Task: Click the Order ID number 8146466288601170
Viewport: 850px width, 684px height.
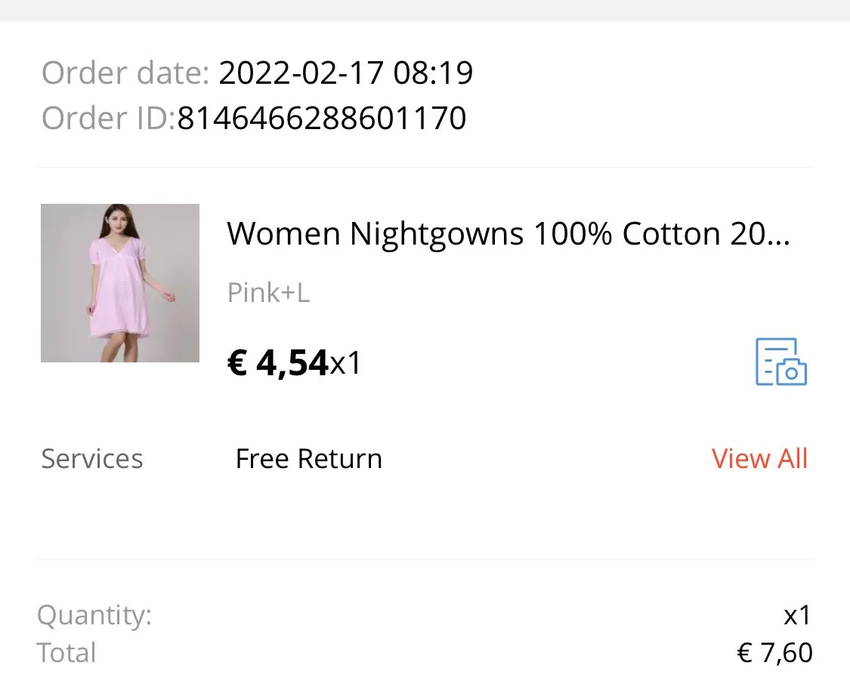Action: coord(321,119)
